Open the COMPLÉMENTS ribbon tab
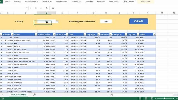Screen dimensions: 178x100 [x=32, y=2]
